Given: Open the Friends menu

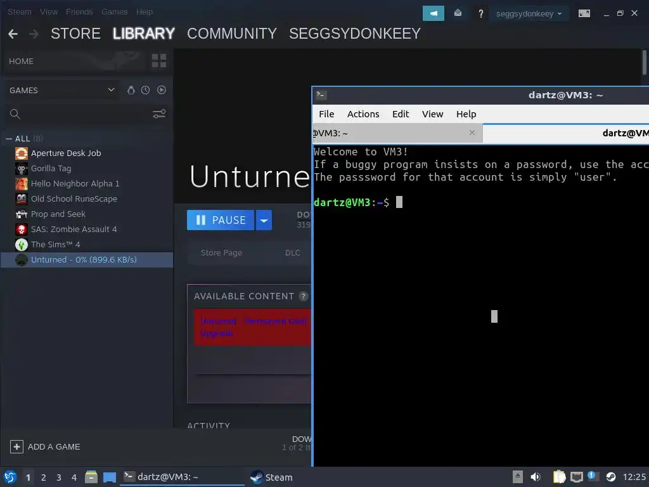Looking at the screenshot, I should pyautogui.click(x=79, y=12).
